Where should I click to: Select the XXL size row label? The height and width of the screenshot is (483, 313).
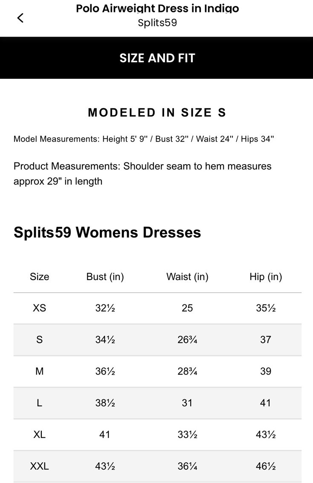39,466
